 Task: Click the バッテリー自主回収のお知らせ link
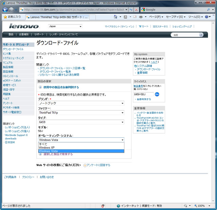click(150, 114)
